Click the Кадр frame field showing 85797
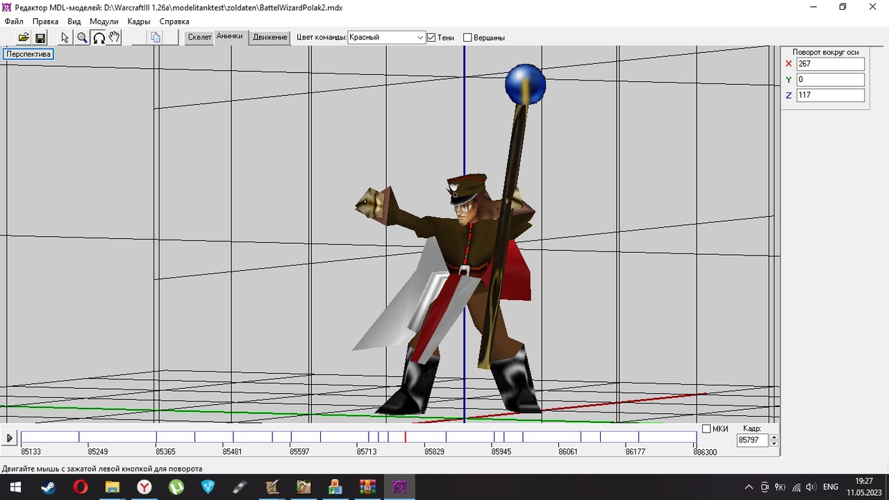Screen dimensions: 889x500 pyautogui.click(x=753, y=440)
